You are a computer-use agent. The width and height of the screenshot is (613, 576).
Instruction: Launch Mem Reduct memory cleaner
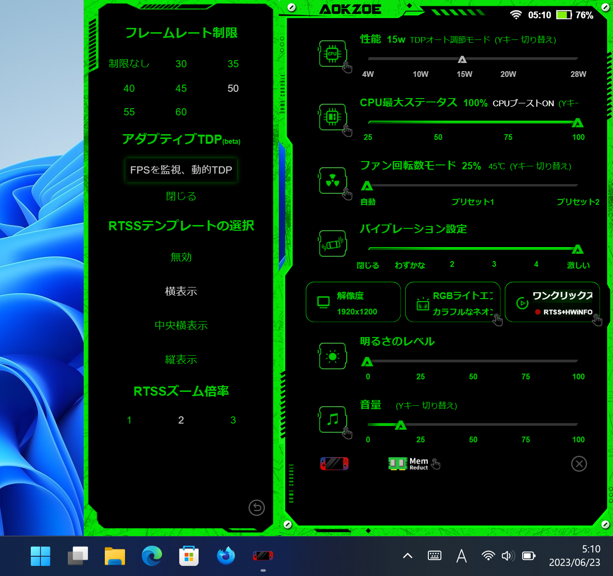[408, 463]
